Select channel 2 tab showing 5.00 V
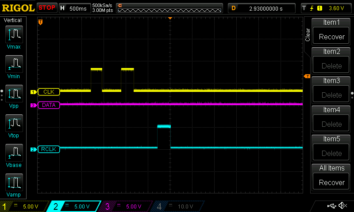 point(73,206)
